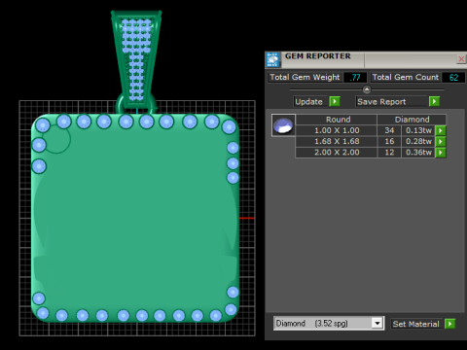The width and height of the screenshot is (467, 350).
Task: Close the Gem Reporter panel
Action: tap(461, 59)
